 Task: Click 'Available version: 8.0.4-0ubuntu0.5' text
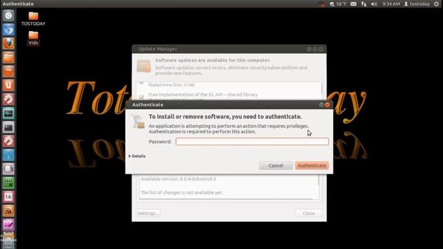tap(179, 179)
